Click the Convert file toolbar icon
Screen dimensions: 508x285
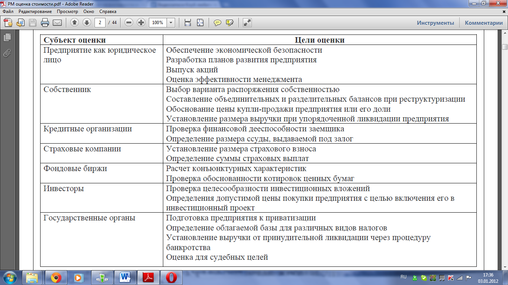coord(20,23)
